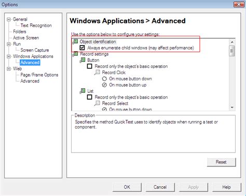Click the Record Click page icon
This screenshot has height=196, width=246.
point(97,73)
